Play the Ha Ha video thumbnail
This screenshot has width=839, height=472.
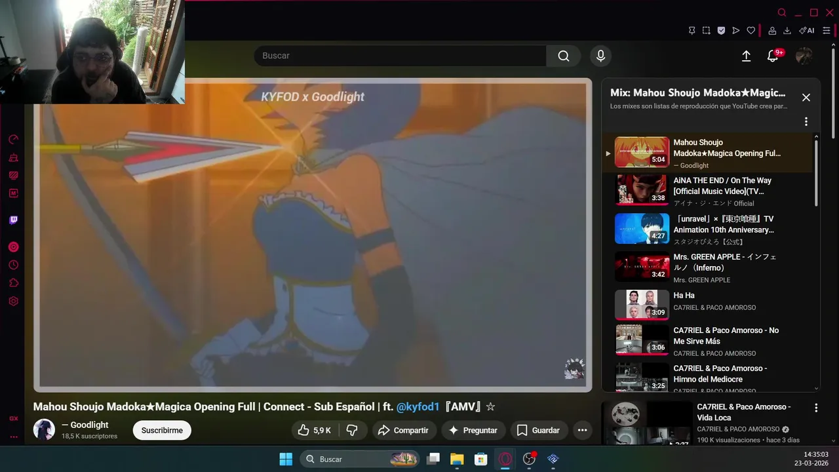(642, 305)
